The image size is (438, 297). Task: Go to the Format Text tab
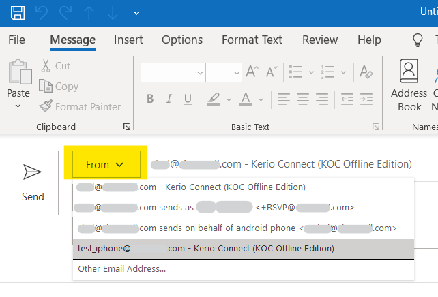[x=252, y=40]
